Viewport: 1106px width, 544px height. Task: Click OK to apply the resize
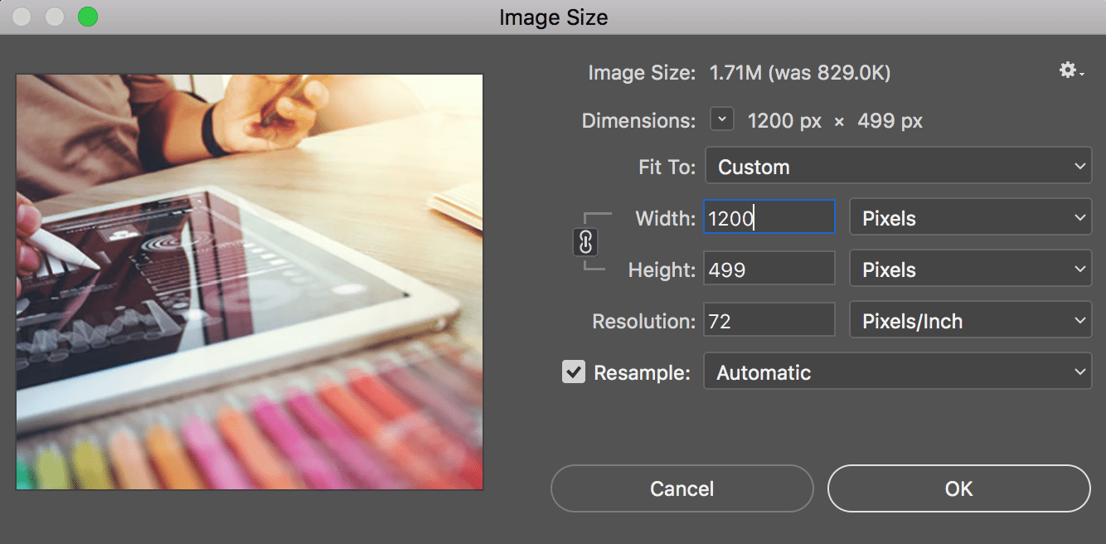[958, 488]
